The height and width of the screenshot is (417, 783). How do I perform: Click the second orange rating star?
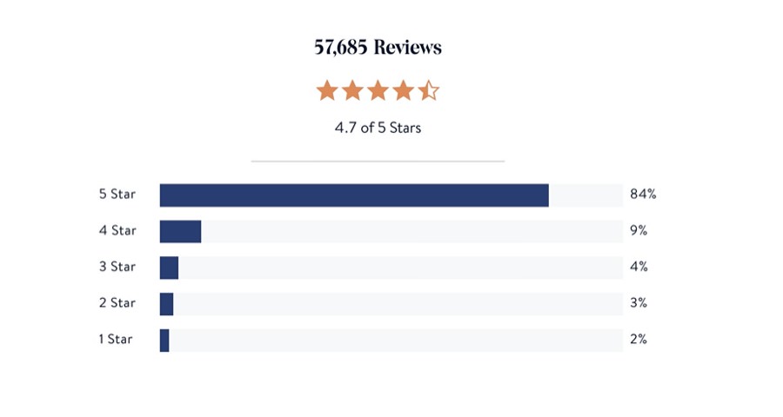[352, 90]
